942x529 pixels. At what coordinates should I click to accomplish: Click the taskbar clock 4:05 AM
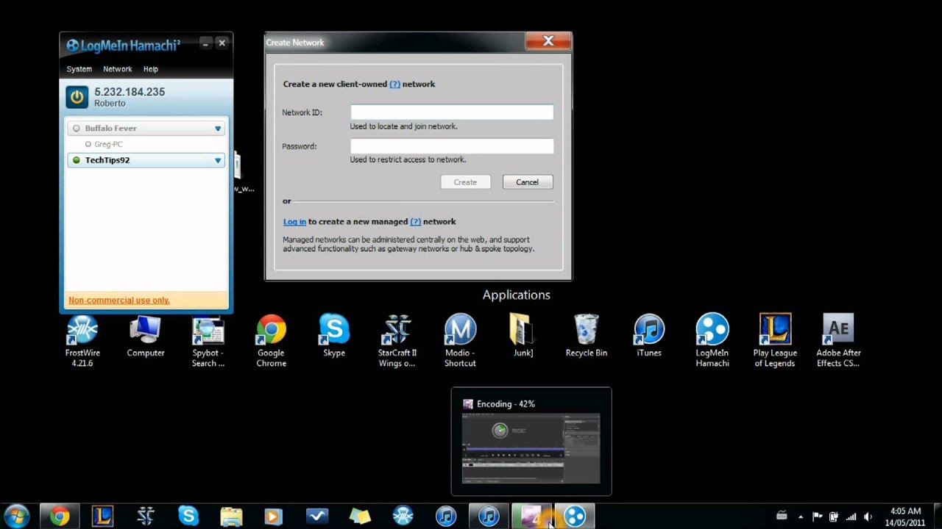pos(906,511)
